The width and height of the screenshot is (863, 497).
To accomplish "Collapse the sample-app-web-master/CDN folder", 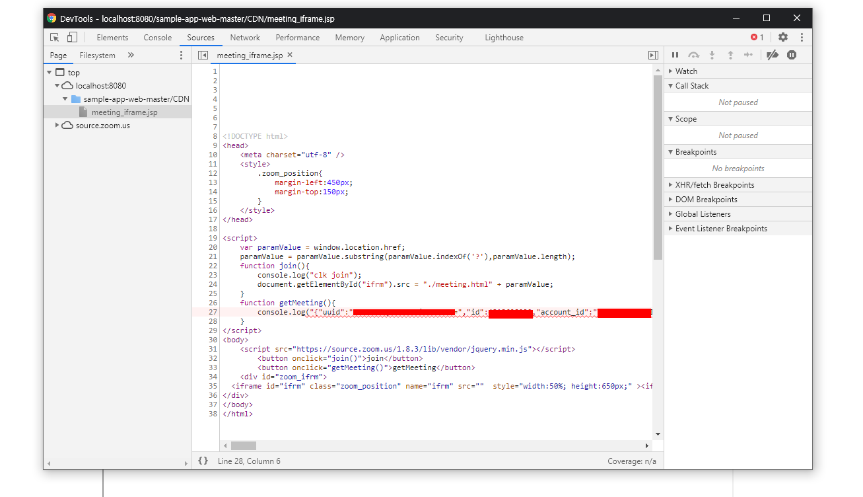I will point(65,99).
